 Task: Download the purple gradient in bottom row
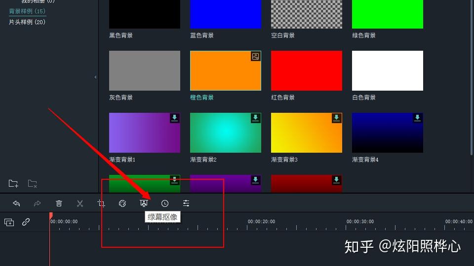pyautogui.click(x=255, y=180)
